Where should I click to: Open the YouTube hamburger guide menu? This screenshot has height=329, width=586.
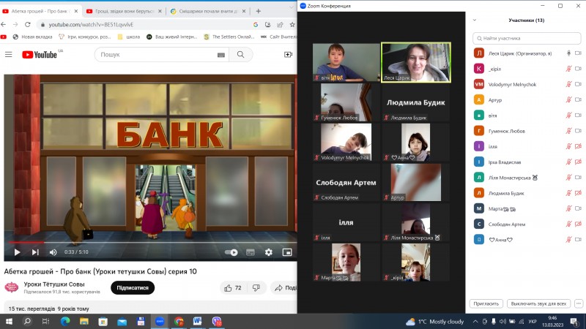(x=9, y=55)
